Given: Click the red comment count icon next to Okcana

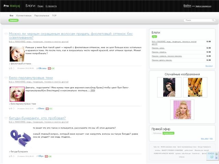Looking at the screenshot, I should [x=49, y=68].
